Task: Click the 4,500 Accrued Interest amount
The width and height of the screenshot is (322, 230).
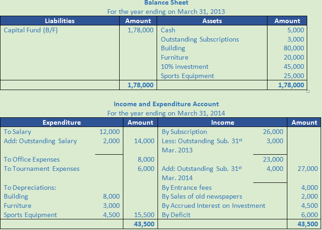Action: [x=310, y=206]
